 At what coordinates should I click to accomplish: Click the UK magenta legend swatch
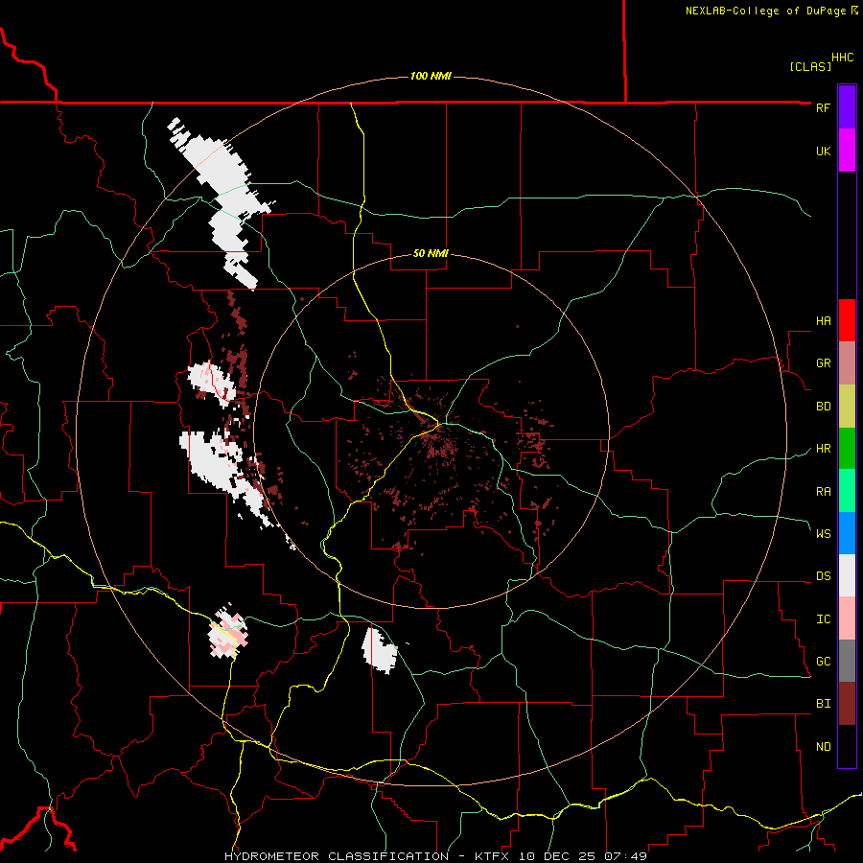[x=847, y=151]
